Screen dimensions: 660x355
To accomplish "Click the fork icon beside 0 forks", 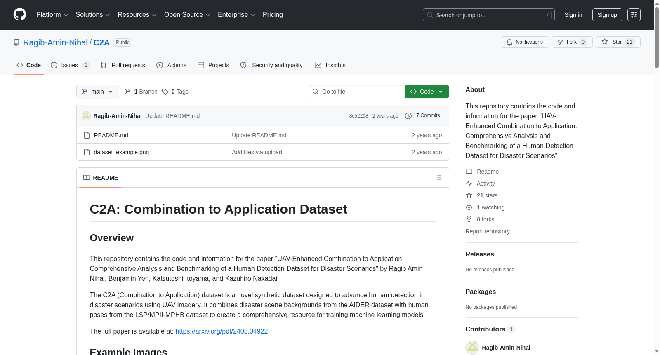I will (x=469, y=219).
